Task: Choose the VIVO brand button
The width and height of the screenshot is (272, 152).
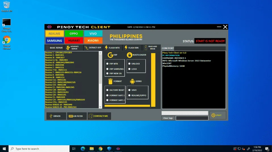Action: coord(93,34)
